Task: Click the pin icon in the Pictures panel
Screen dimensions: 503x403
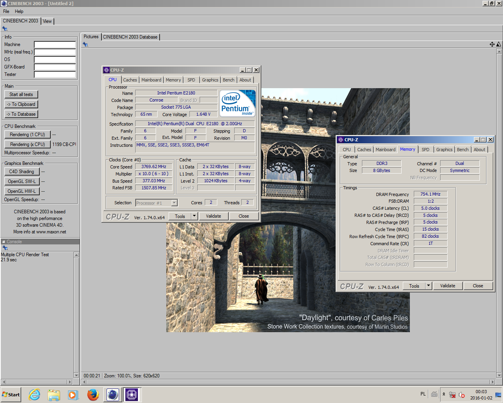Action: pyautogui.click(x=85, y=44)
